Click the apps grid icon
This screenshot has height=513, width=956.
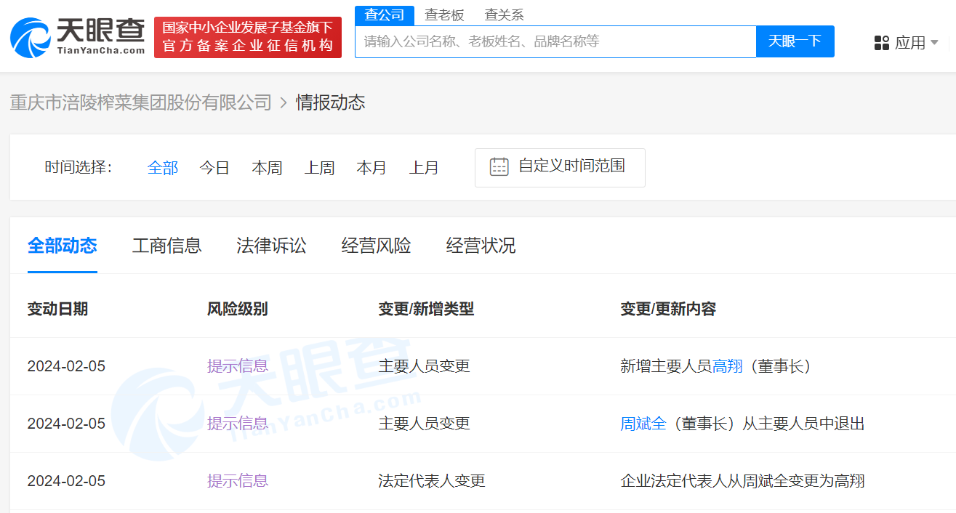(881, 43)
